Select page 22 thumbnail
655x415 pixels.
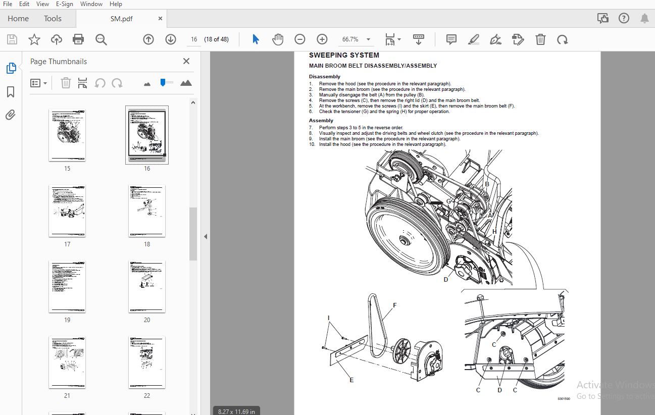tap(147, 362)
